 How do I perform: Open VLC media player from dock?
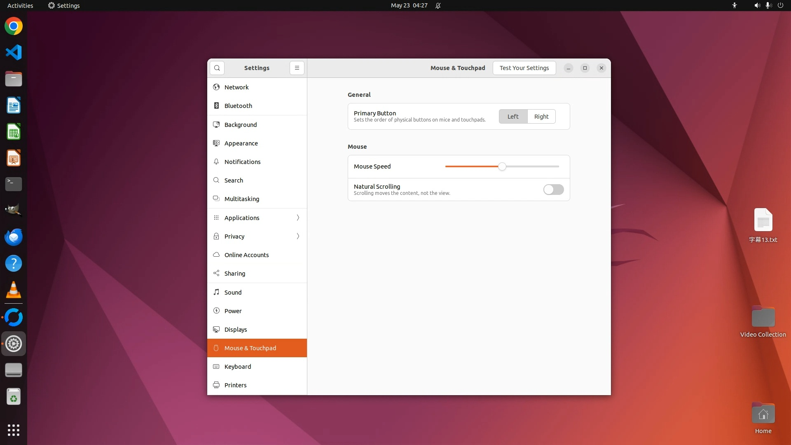coord(14,290)
